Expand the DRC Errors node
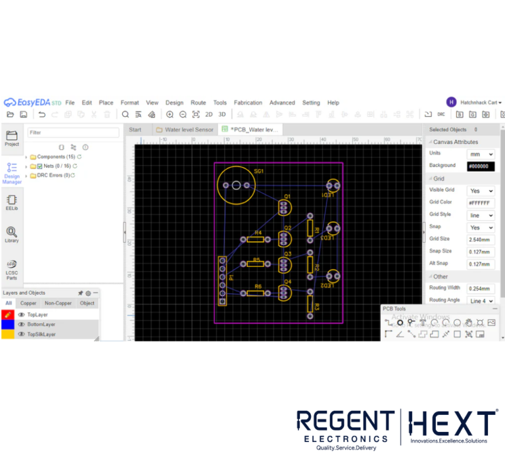505x457 pixels. point(26,176)
